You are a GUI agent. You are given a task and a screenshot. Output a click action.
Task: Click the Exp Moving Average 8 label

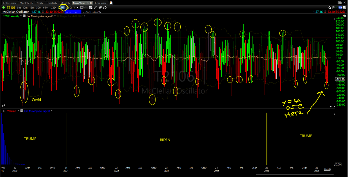37,111
